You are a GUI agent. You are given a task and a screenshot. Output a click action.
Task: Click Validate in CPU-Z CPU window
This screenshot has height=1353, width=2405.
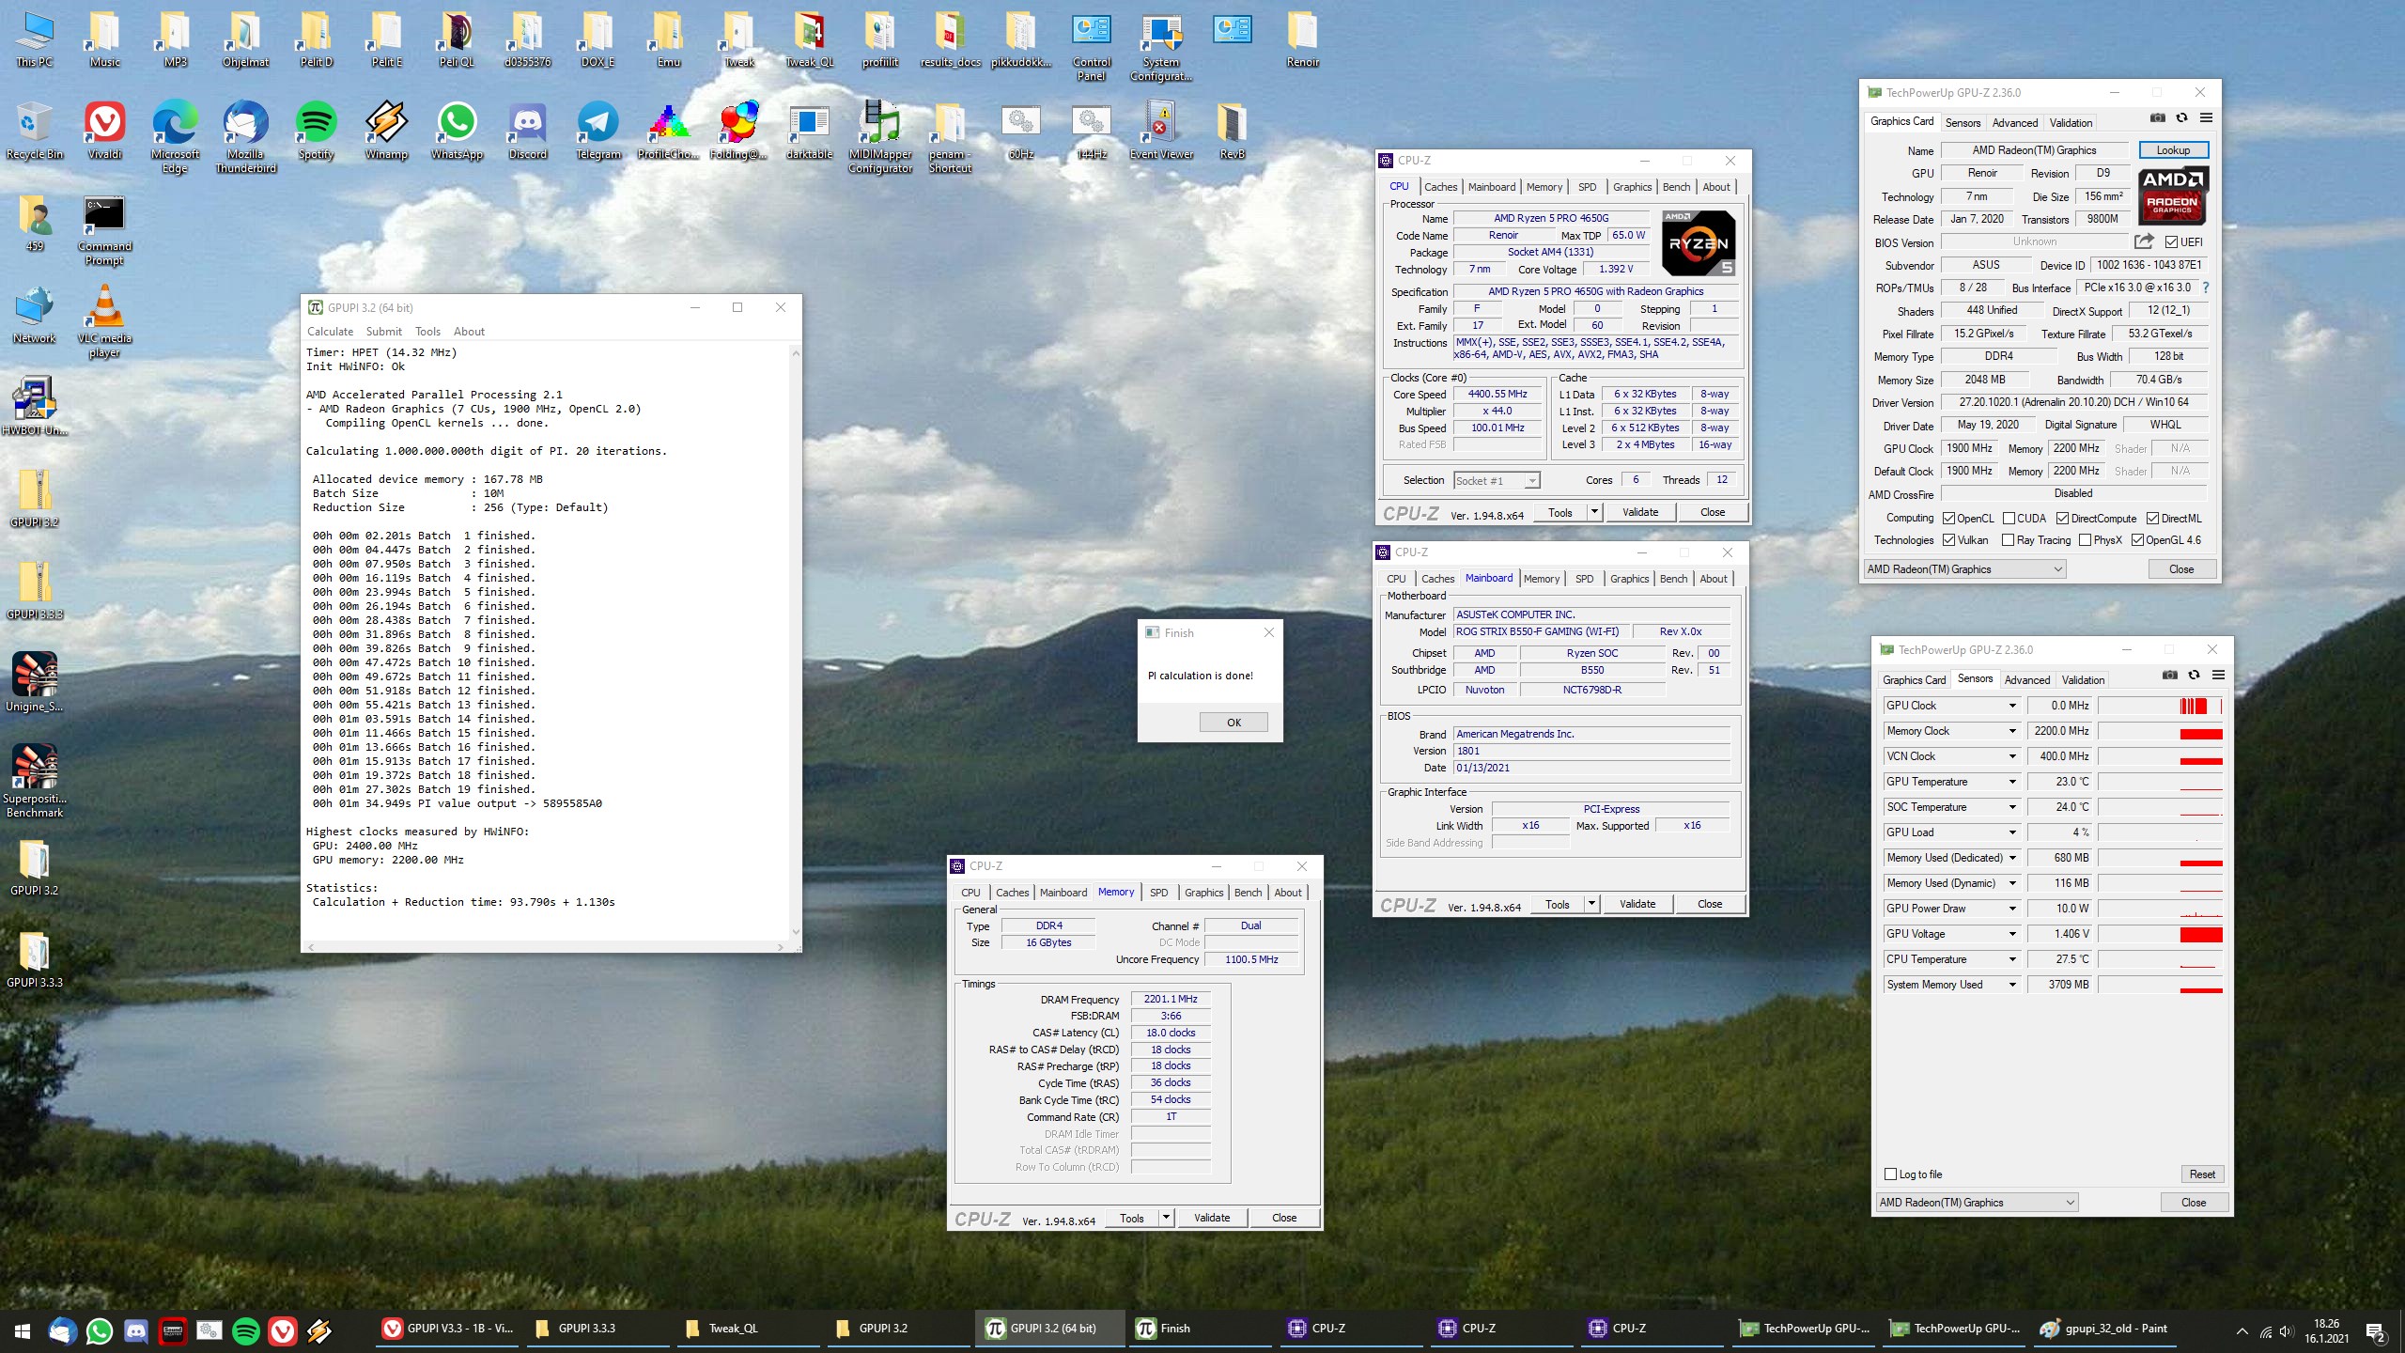click(1640, 512)
